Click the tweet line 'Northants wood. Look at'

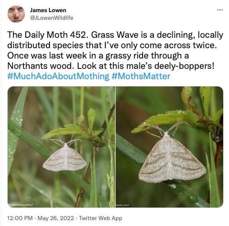tap(57, 66)
